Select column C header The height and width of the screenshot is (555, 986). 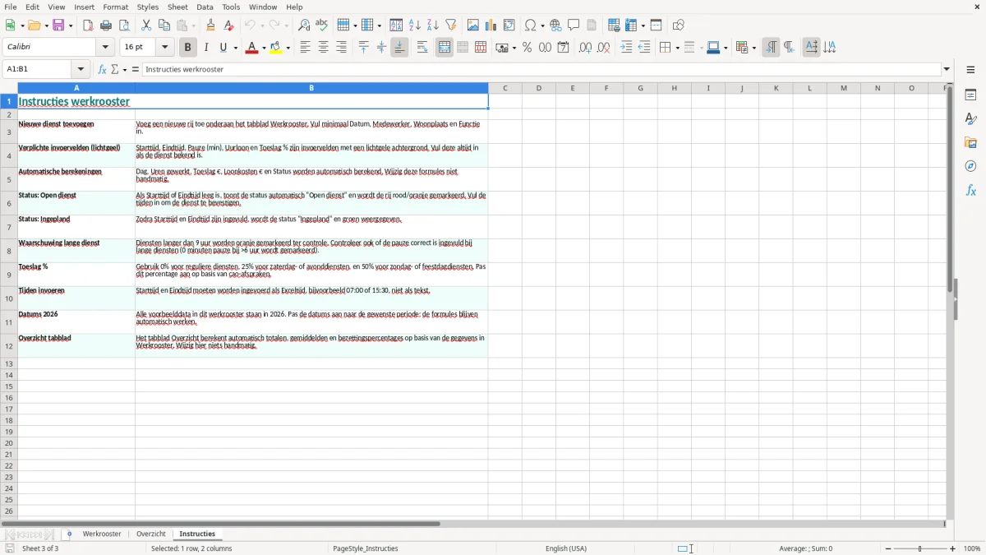pyautogui.click(x=505, y=88)
